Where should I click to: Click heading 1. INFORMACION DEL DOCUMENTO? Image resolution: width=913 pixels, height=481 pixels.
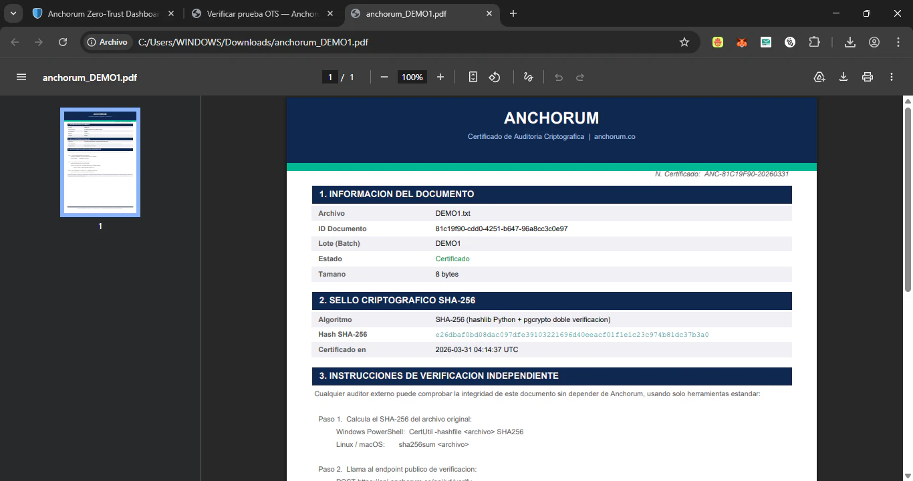(396, 194)
